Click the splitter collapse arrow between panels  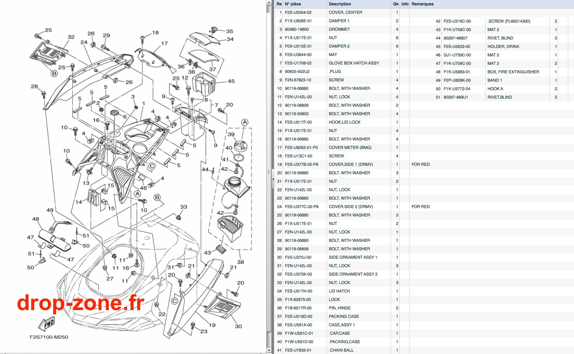pos(273,179)
